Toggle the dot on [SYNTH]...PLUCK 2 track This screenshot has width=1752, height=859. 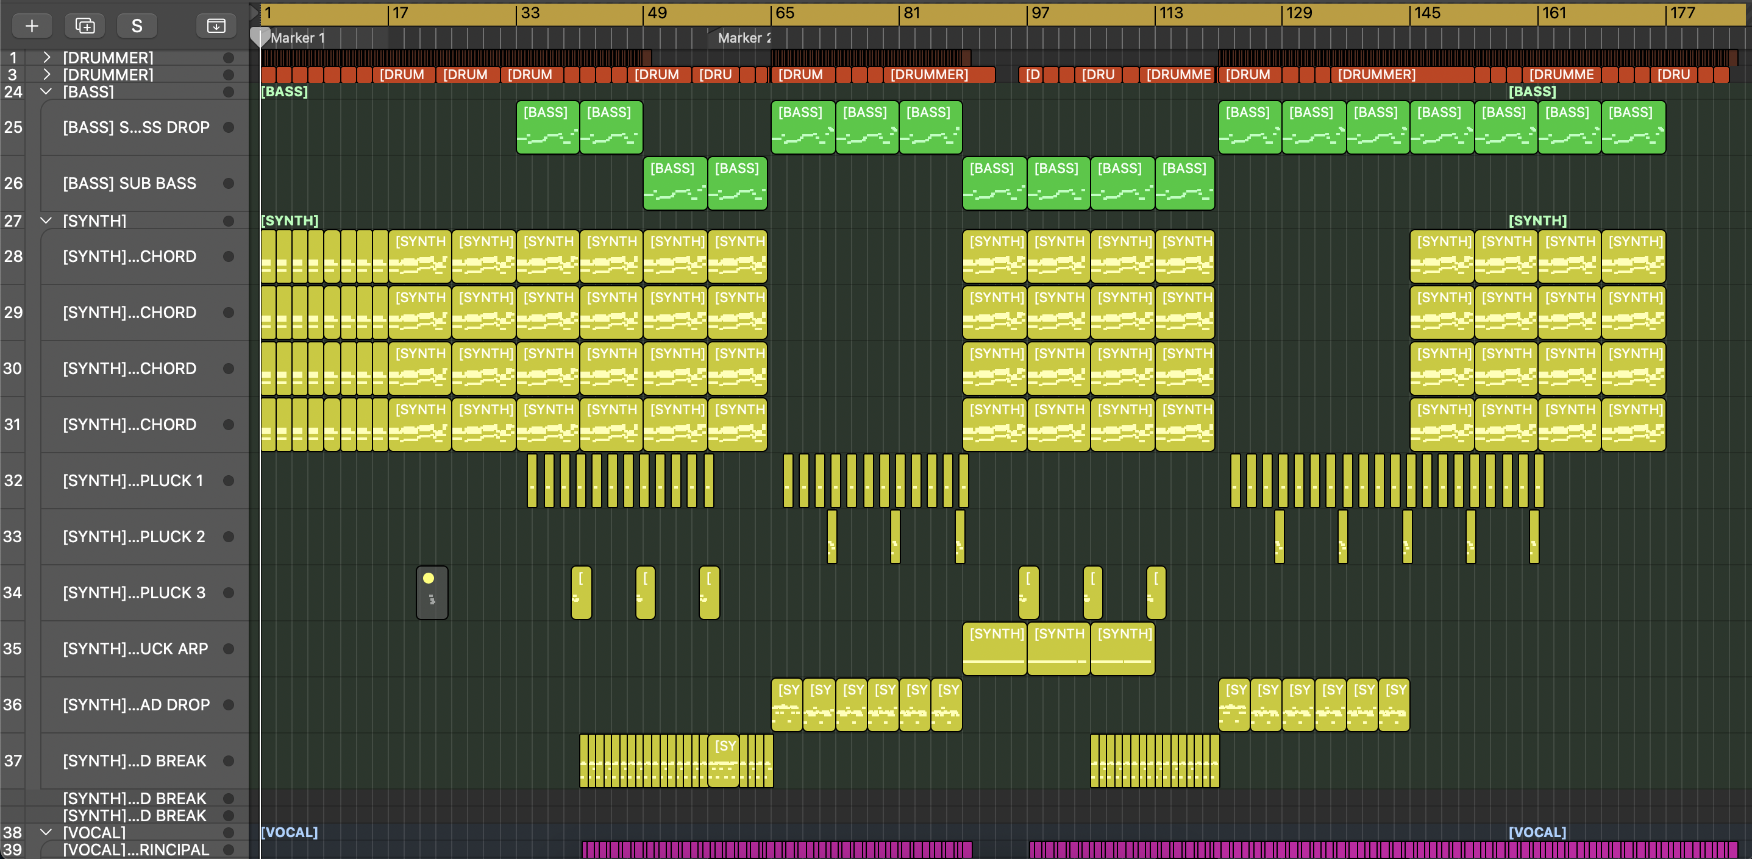tap(229, 537)
